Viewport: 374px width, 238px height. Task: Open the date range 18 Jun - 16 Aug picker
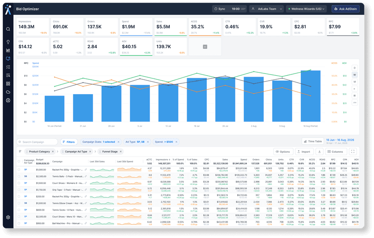coord(340,140)
